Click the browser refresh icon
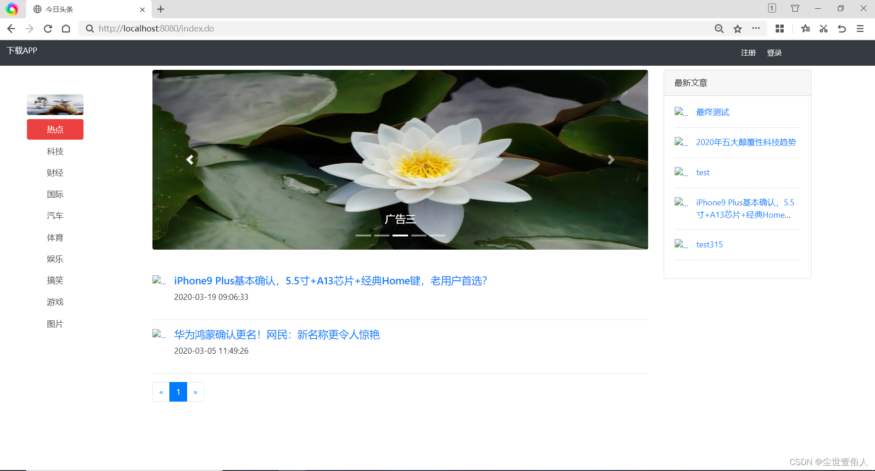875x471 pixels. 47,28
